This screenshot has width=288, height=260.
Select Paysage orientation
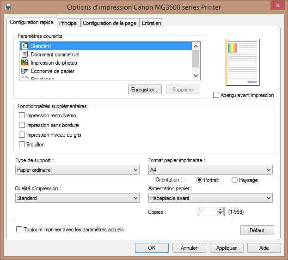click(x=234, y=180)
